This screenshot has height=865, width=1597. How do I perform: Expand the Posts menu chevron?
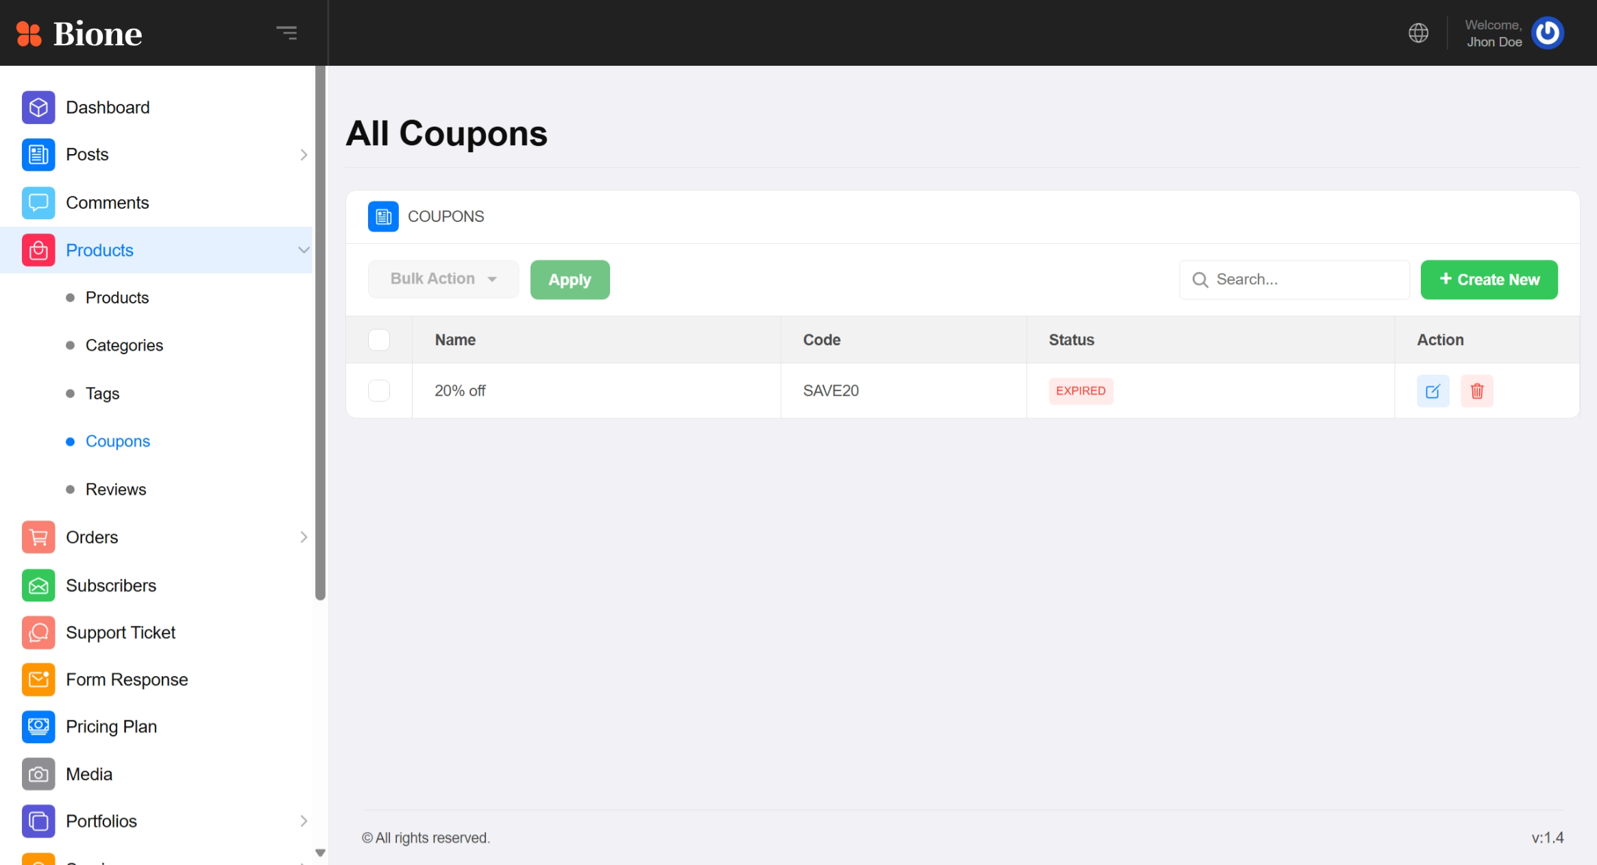tap(304, 155)
